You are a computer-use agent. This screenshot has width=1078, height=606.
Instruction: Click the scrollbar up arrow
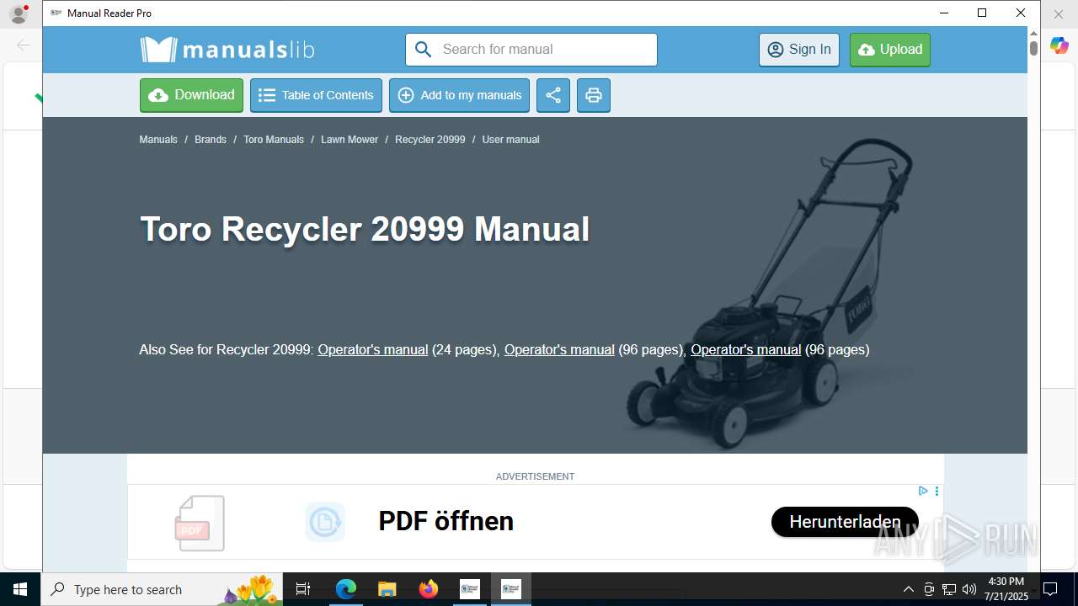pyautogui.click(x=1033, y=33)
